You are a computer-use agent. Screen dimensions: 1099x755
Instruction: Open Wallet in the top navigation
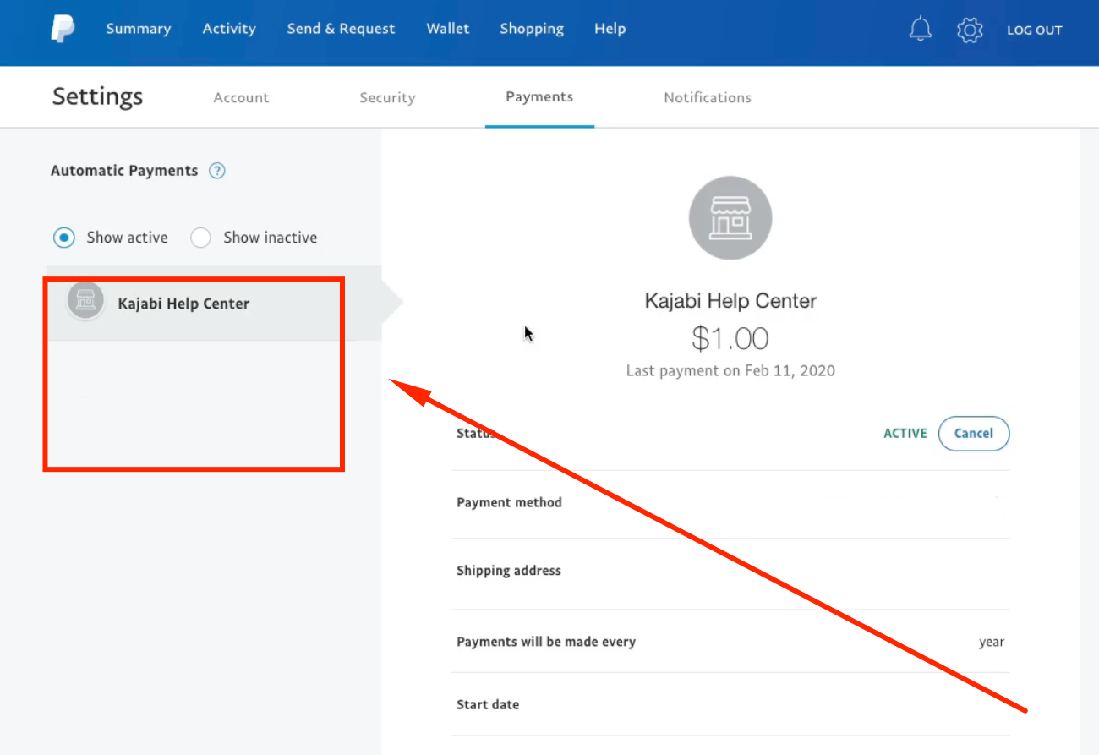(448, 29)
